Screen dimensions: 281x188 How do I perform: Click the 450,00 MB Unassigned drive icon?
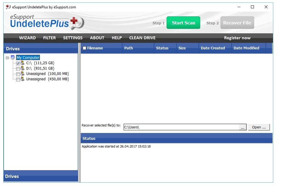(x=22, y=79)
